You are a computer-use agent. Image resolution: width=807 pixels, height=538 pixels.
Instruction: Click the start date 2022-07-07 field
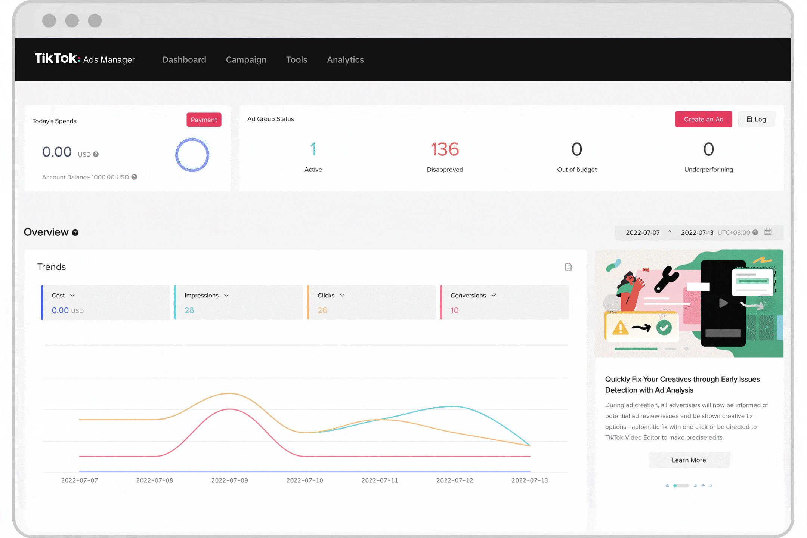[643, 232]
